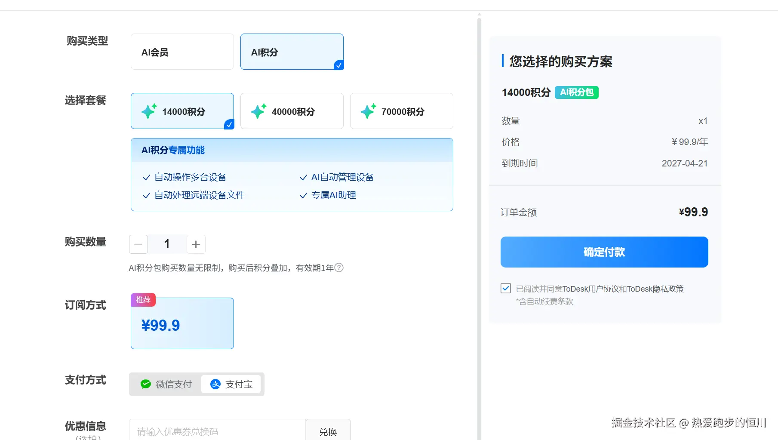The image size is (778, 440).
Task: Click the expiry date 2027-04-21
Action: pyautogui.click(x=685, y=163)
